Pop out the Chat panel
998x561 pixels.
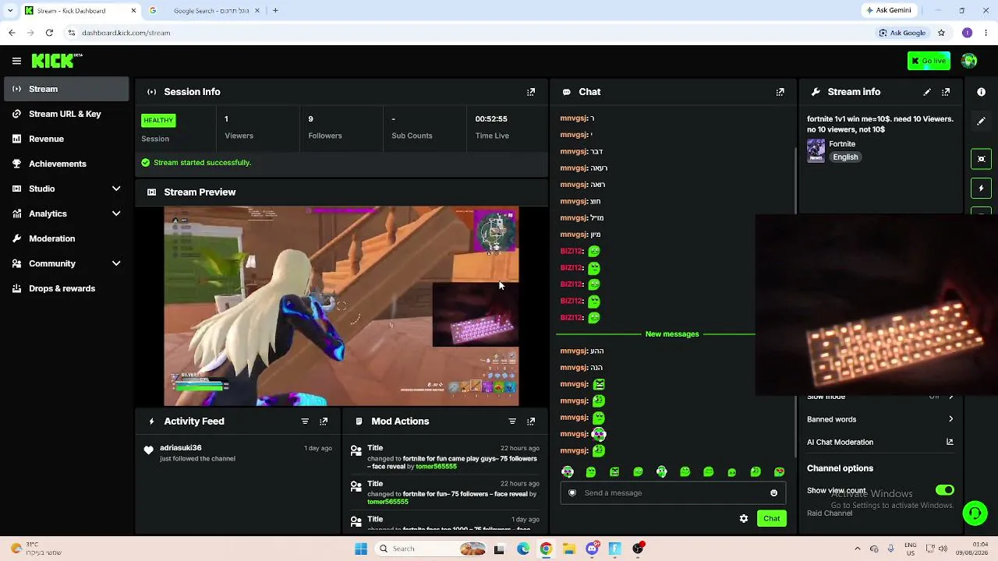(x=780, y=92)
